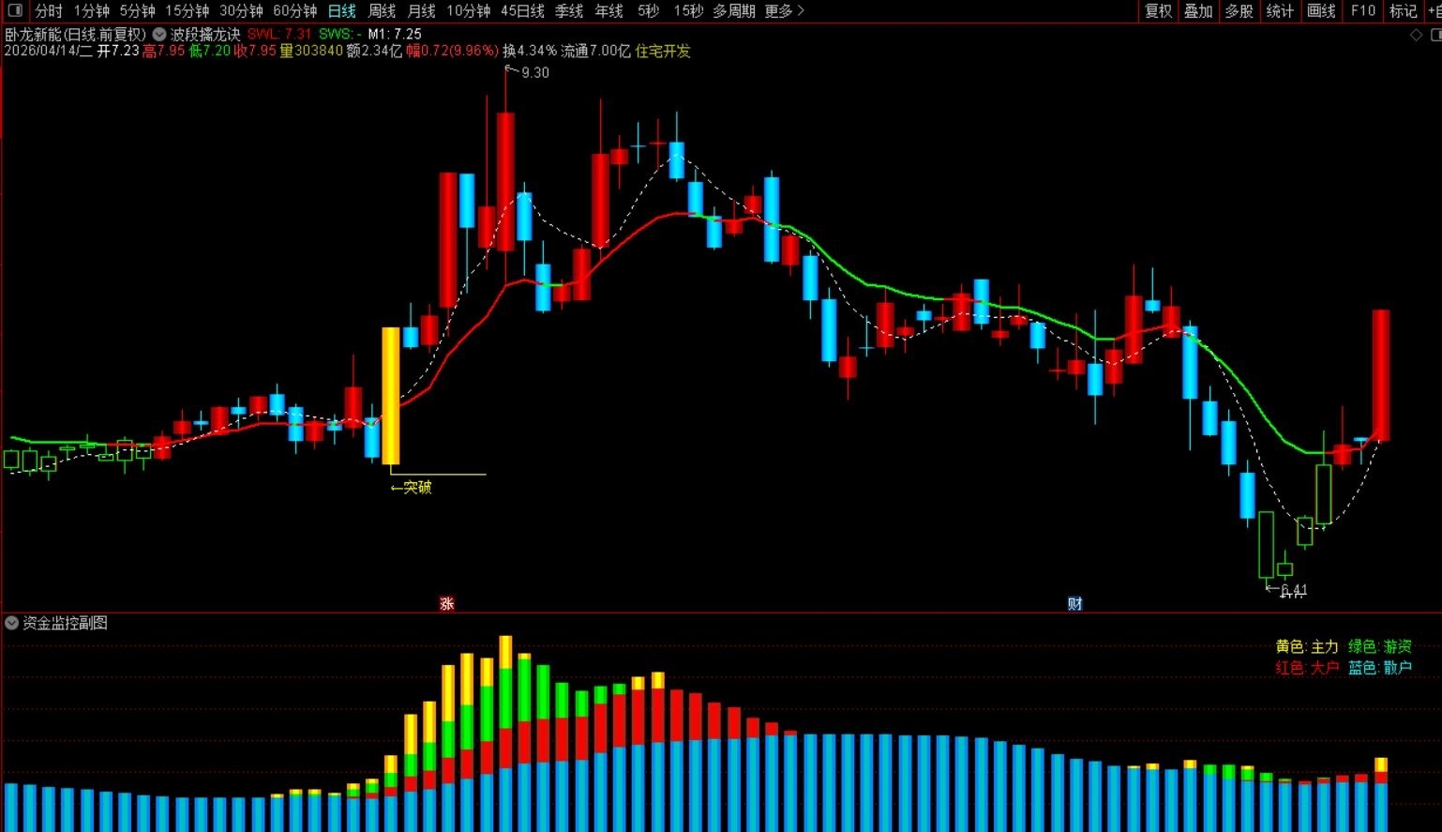This screenshot has width=1442, height=832.
Task: Expand more periods with 更多 chevron
Action: pos(785,11)
